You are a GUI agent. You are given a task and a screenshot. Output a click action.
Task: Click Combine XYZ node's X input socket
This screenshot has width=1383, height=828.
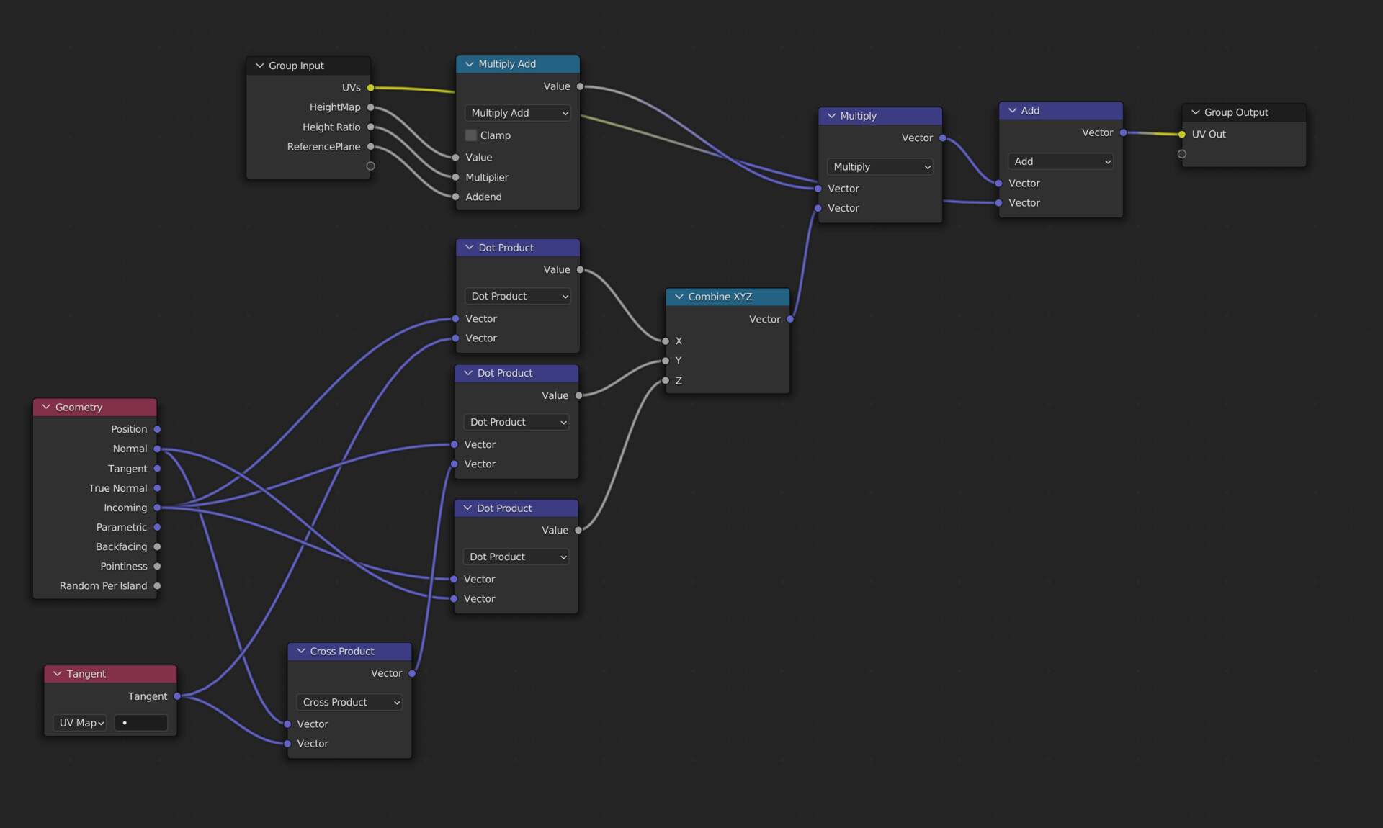tap(666, 341)
